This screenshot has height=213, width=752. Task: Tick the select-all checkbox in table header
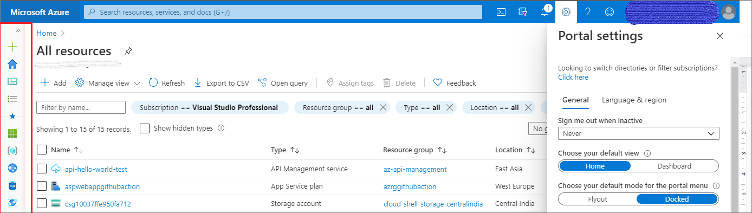pyautogui.click(x=42, y=150)
